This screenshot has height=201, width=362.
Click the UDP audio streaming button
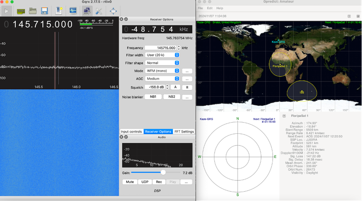tap(145, 182)
